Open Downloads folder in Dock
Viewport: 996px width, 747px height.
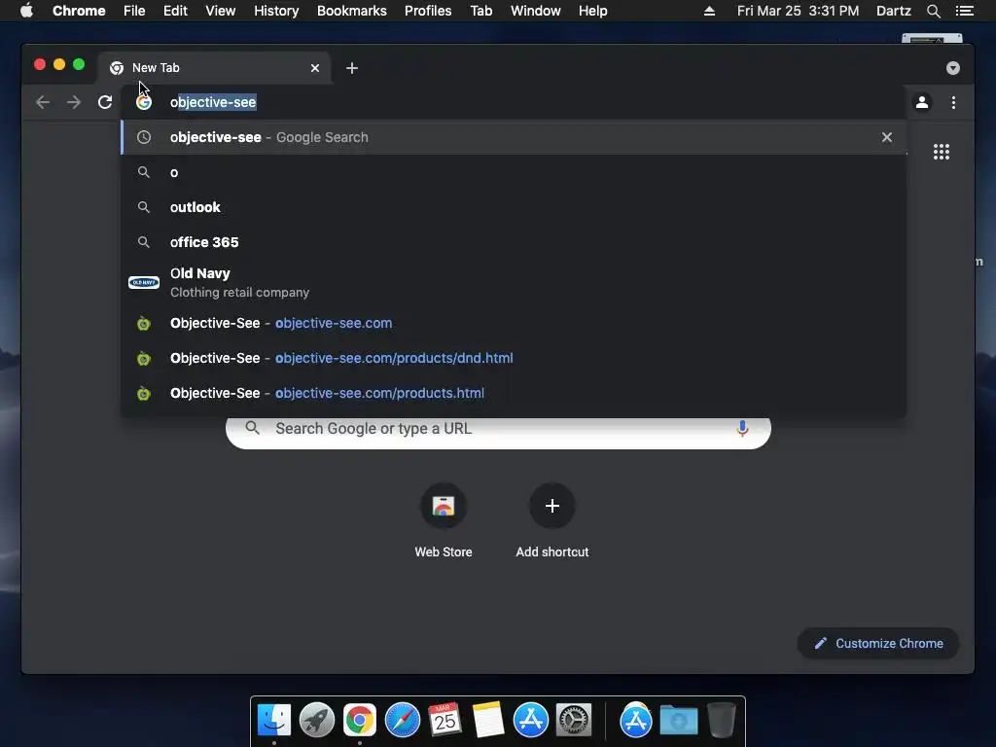point(678,720)
